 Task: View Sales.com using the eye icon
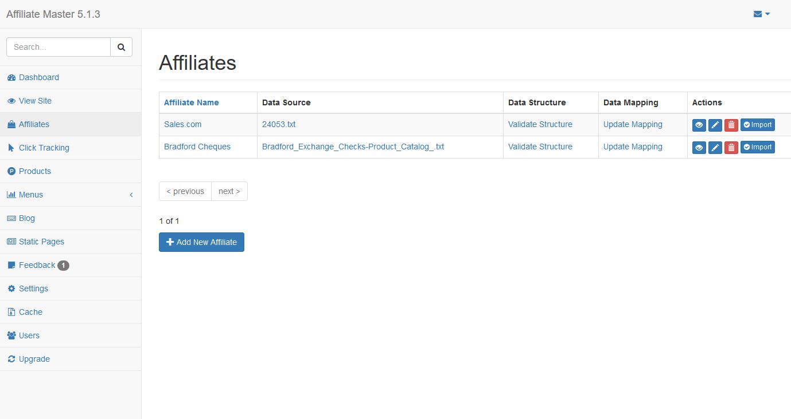tap(699, 125)
